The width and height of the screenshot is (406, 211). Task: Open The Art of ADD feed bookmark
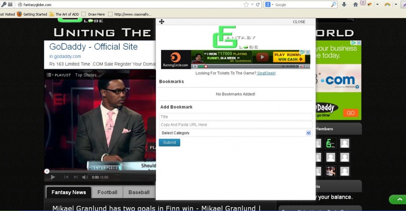64,14
